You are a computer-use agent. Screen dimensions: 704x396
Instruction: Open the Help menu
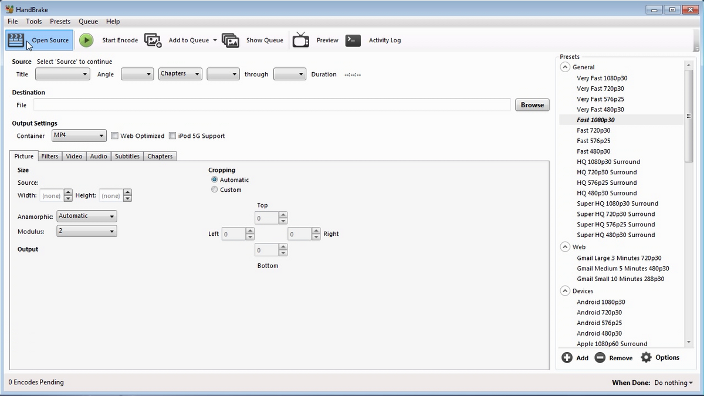pyautogui.click(x=113, y=21)
